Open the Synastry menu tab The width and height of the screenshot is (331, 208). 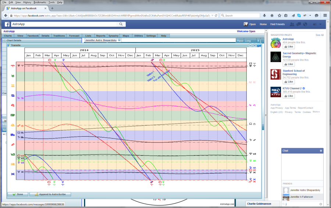[x=114, y=36]
